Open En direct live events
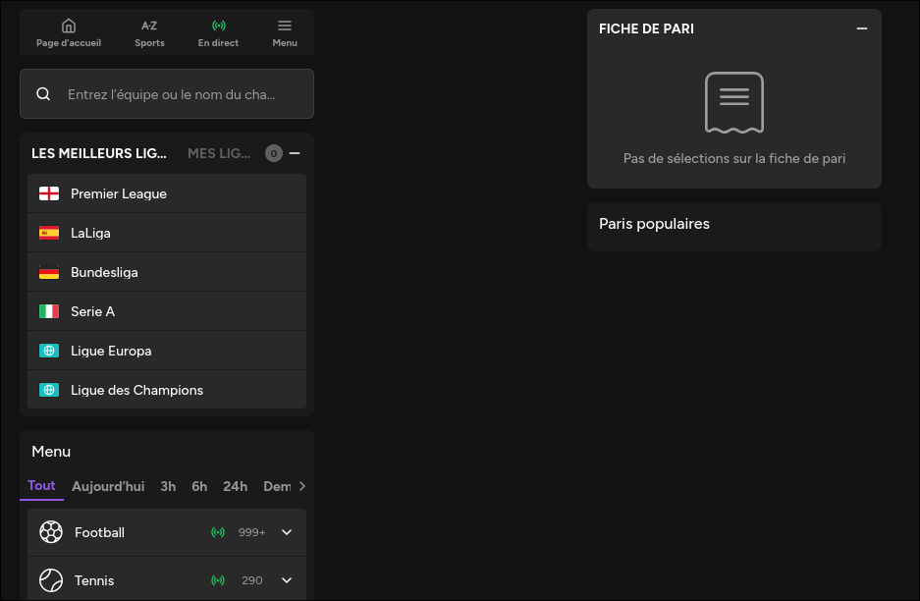 pyautogui.click(x=218, y=32)
